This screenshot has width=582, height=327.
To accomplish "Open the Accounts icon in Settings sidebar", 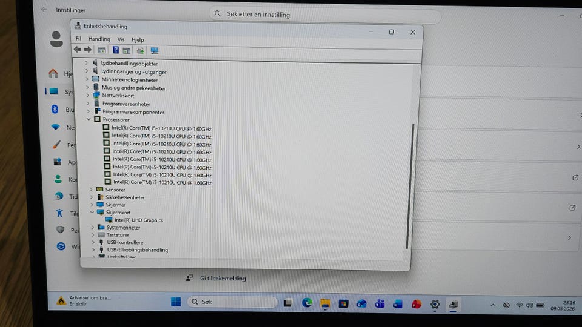I will [58, 179].
